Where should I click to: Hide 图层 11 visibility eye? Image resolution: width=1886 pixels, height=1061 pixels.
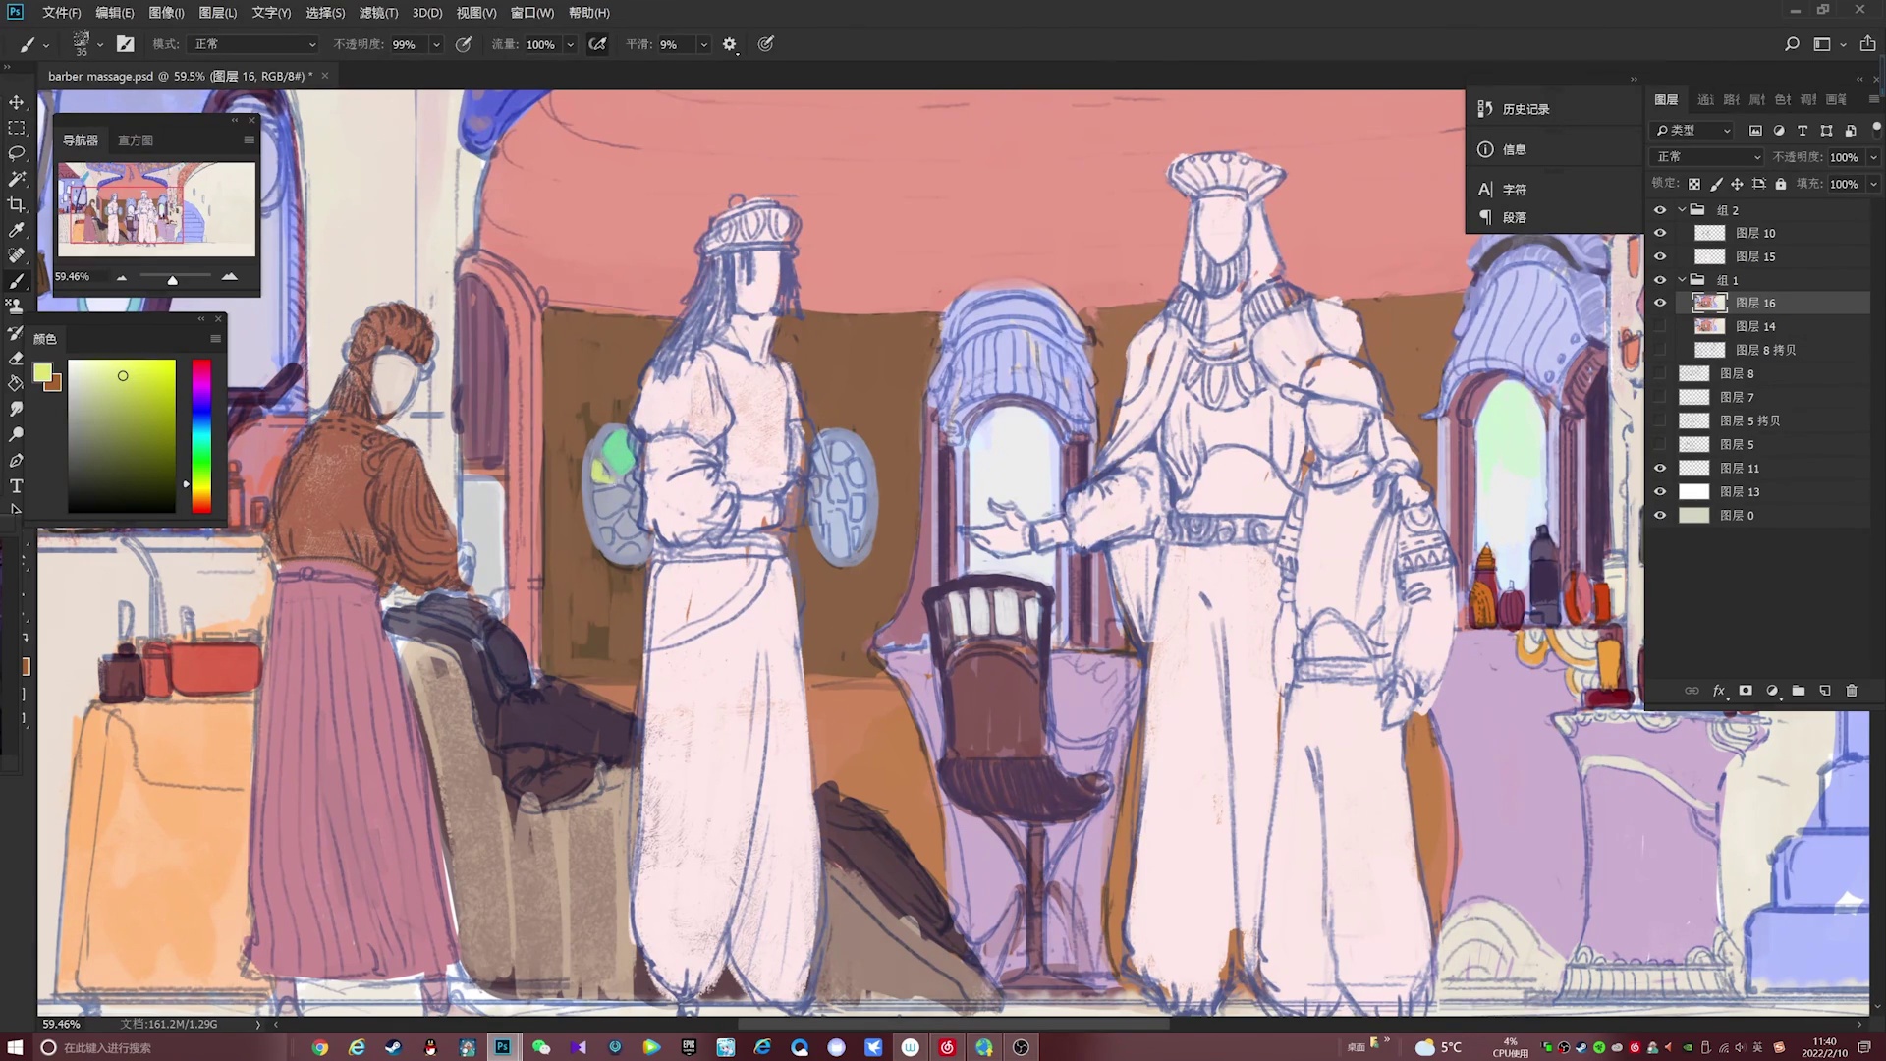pos(1660,469)
